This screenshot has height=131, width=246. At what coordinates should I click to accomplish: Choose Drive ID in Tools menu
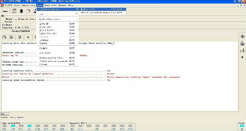point(57,24)
